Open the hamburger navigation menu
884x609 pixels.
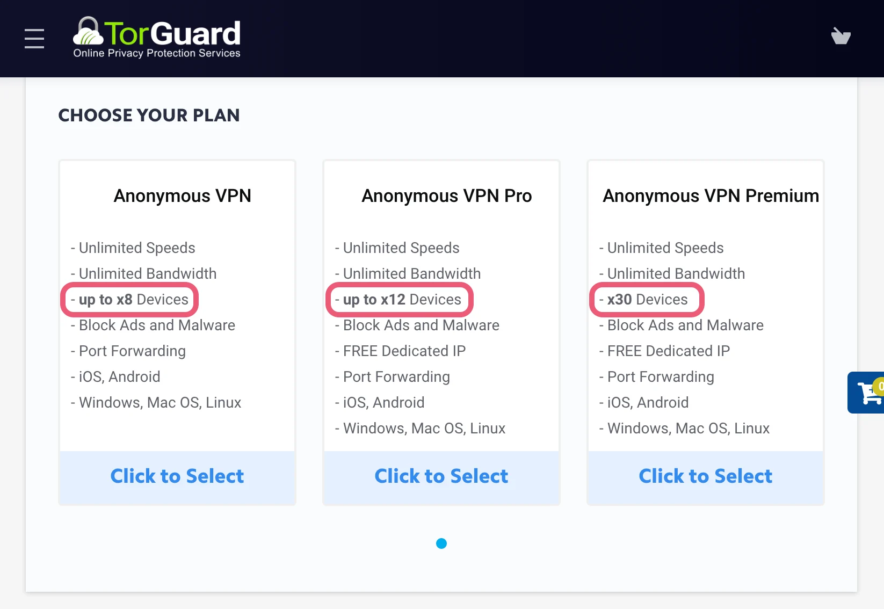click(34, 38)
